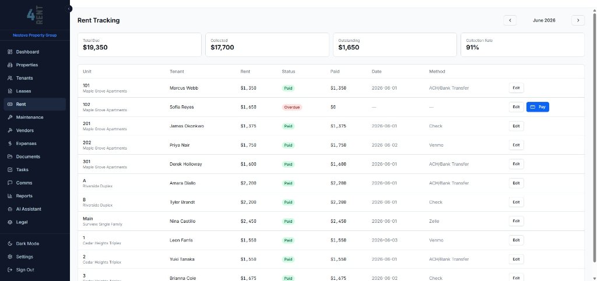Image resolution: width=597 pixels, height=281 pixels.
Task: Open the Maintenance menu item
Action: tap(34, 118)
